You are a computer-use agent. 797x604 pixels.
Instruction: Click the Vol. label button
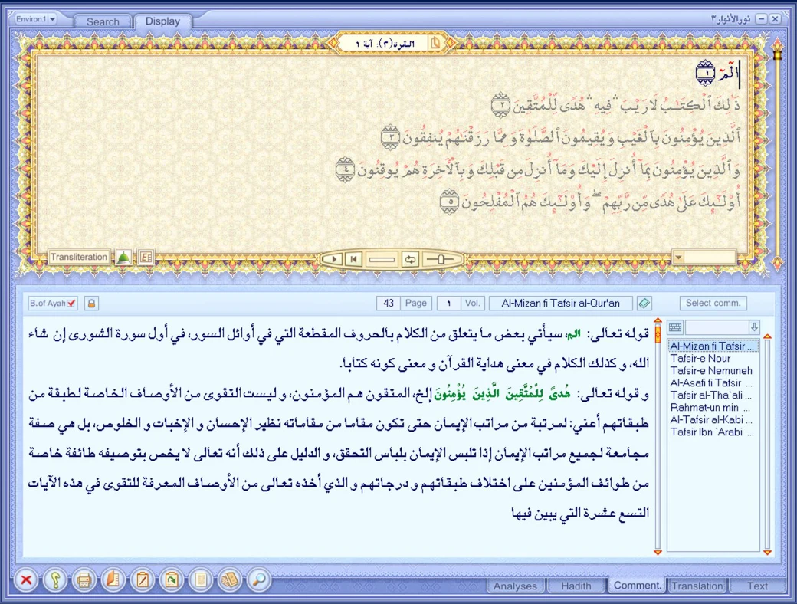[x=473, y=303]
